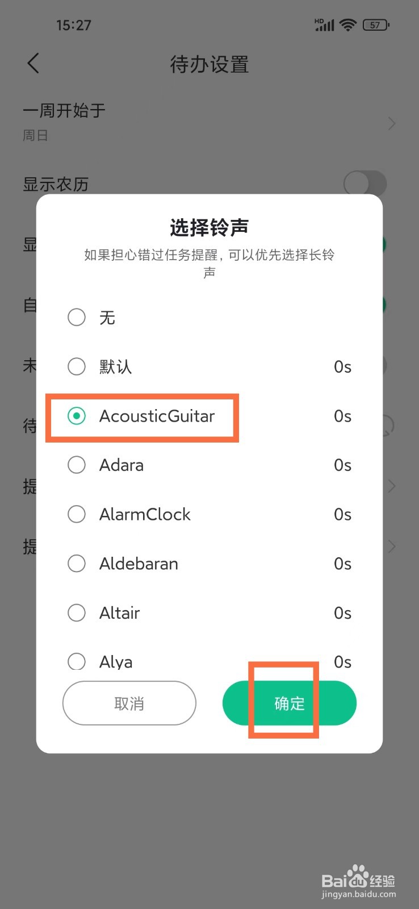The image size is (419, 909).
Task: Choose the AlarmClock ringtone
Action: [77, 514]
